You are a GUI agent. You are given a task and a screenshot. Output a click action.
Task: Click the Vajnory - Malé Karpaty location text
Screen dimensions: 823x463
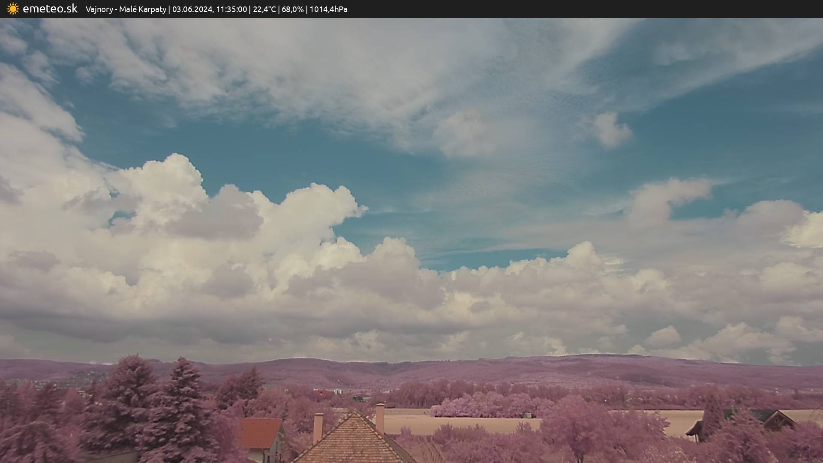click(x=126, y=9)
